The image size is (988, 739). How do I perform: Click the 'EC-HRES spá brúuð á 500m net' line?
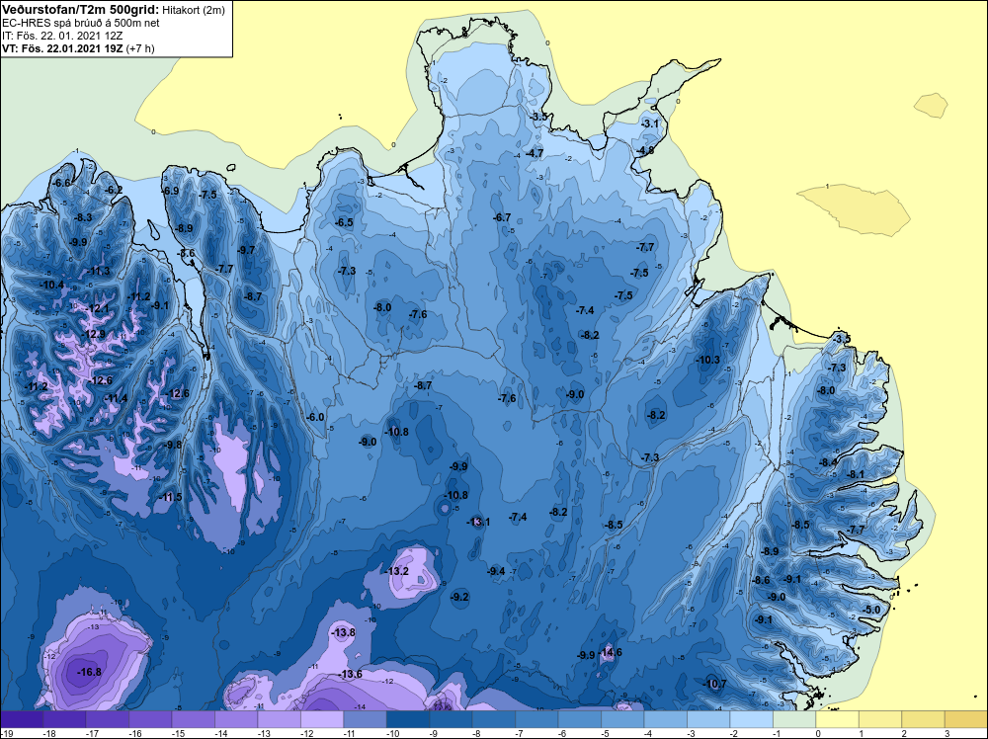(81, 24)
